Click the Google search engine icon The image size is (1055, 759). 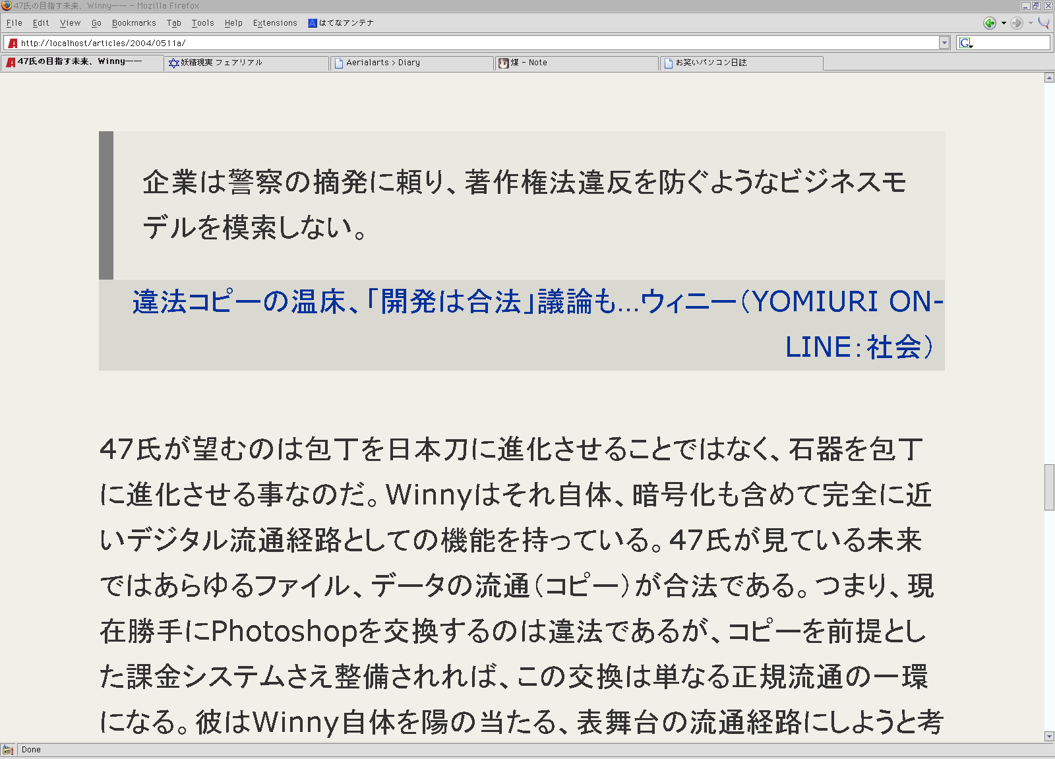point(966,43)
